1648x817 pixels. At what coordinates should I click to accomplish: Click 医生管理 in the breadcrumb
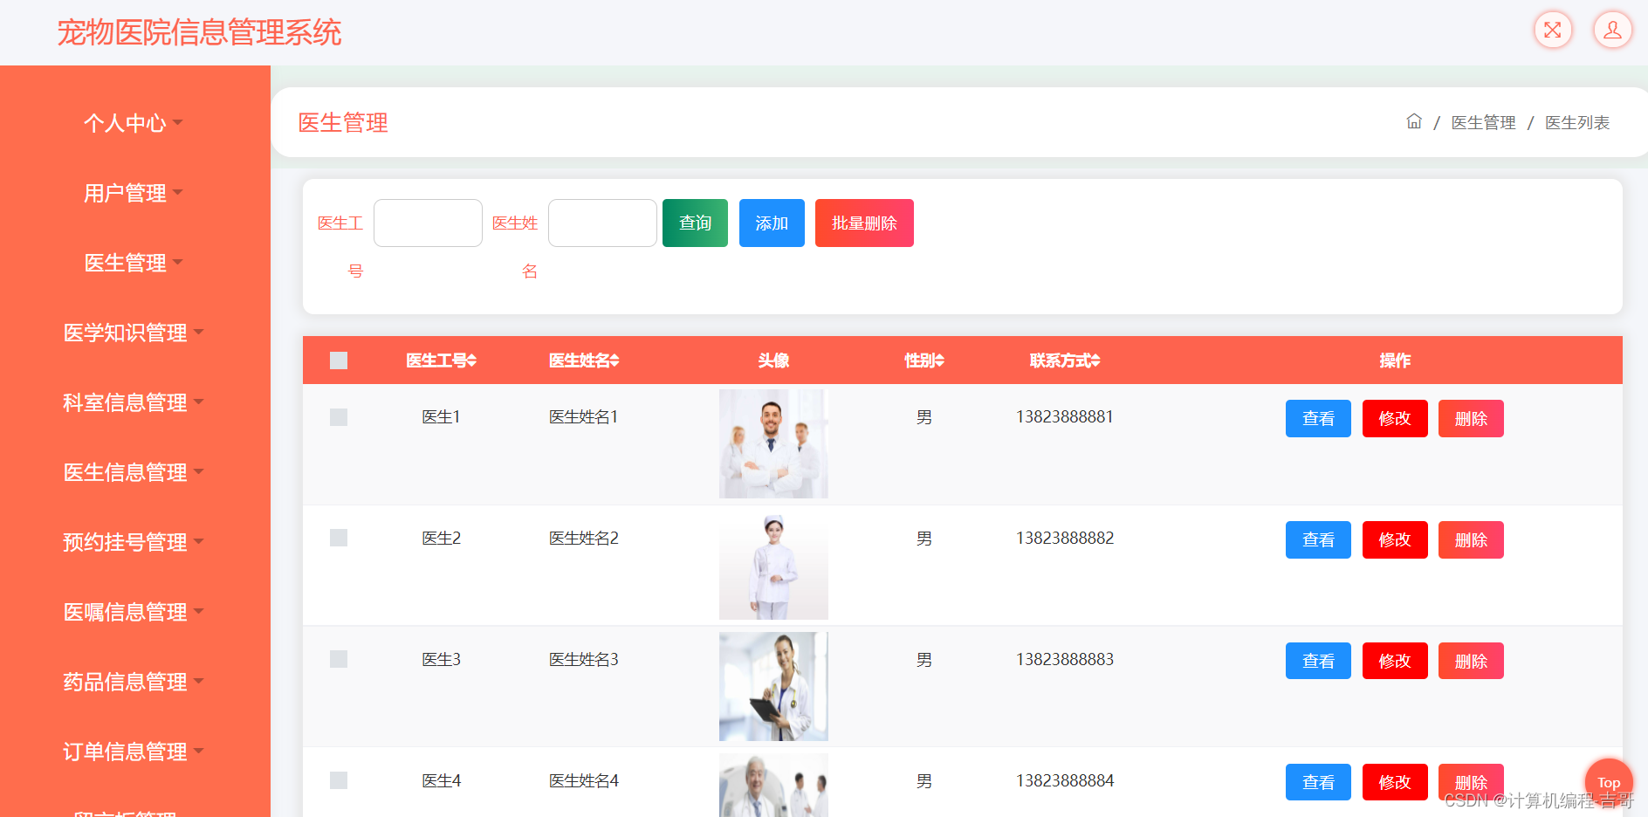(1483, 123)
